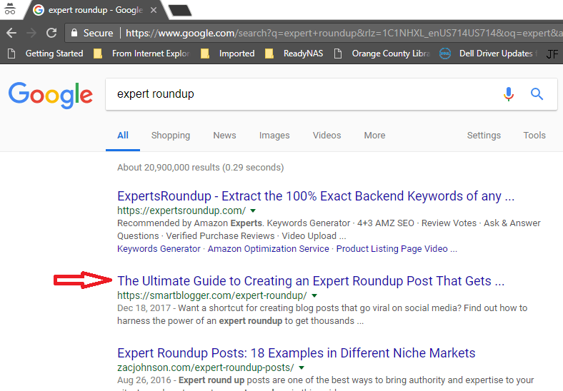Open search Tools
The height and width of the screenshot is (391, 563).
pyautogui.click(x=534, y=136)
